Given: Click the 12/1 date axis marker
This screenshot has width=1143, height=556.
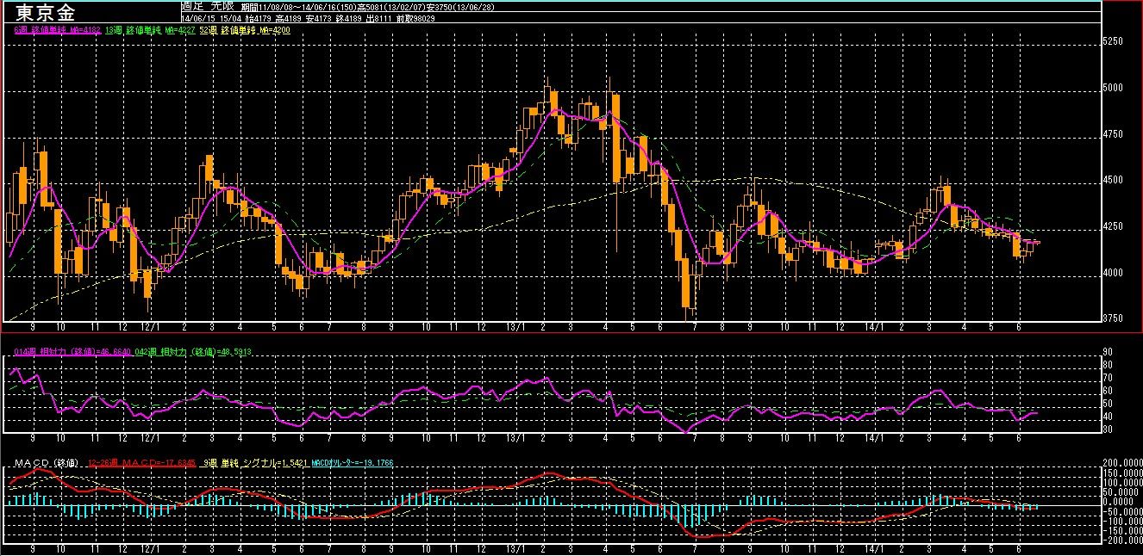Looking at the screenshot, I should pos(151,328).
